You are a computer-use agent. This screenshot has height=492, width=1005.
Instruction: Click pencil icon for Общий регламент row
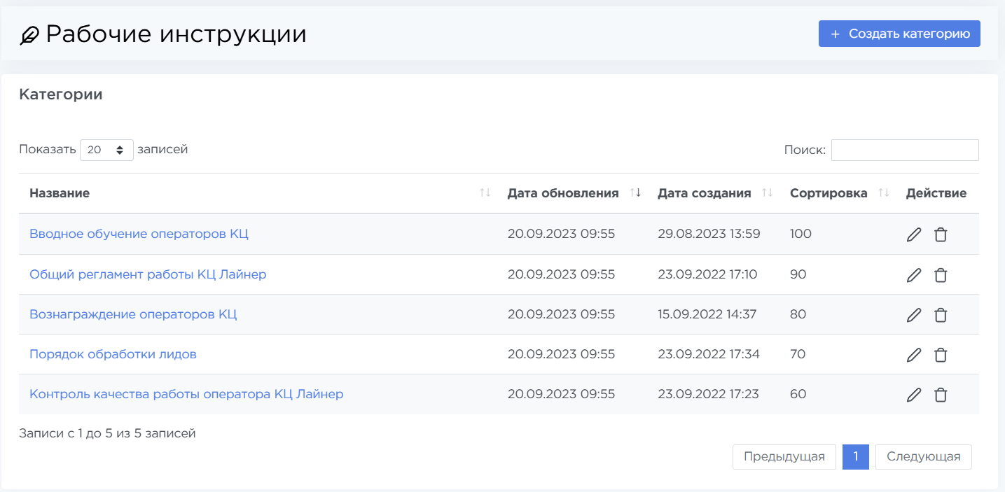913,275
